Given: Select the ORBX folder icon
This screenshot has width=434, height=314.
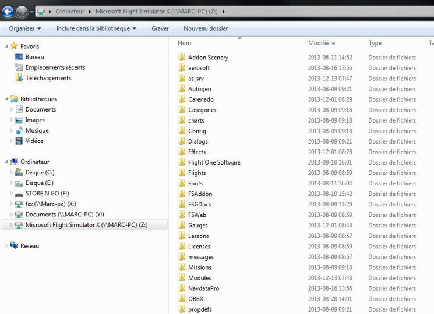Looking at the screenshot, I should [182, 298].
